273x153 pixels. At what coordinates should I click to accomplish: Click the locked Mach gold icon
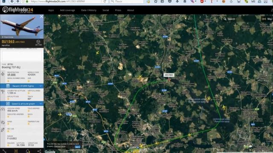29,116
